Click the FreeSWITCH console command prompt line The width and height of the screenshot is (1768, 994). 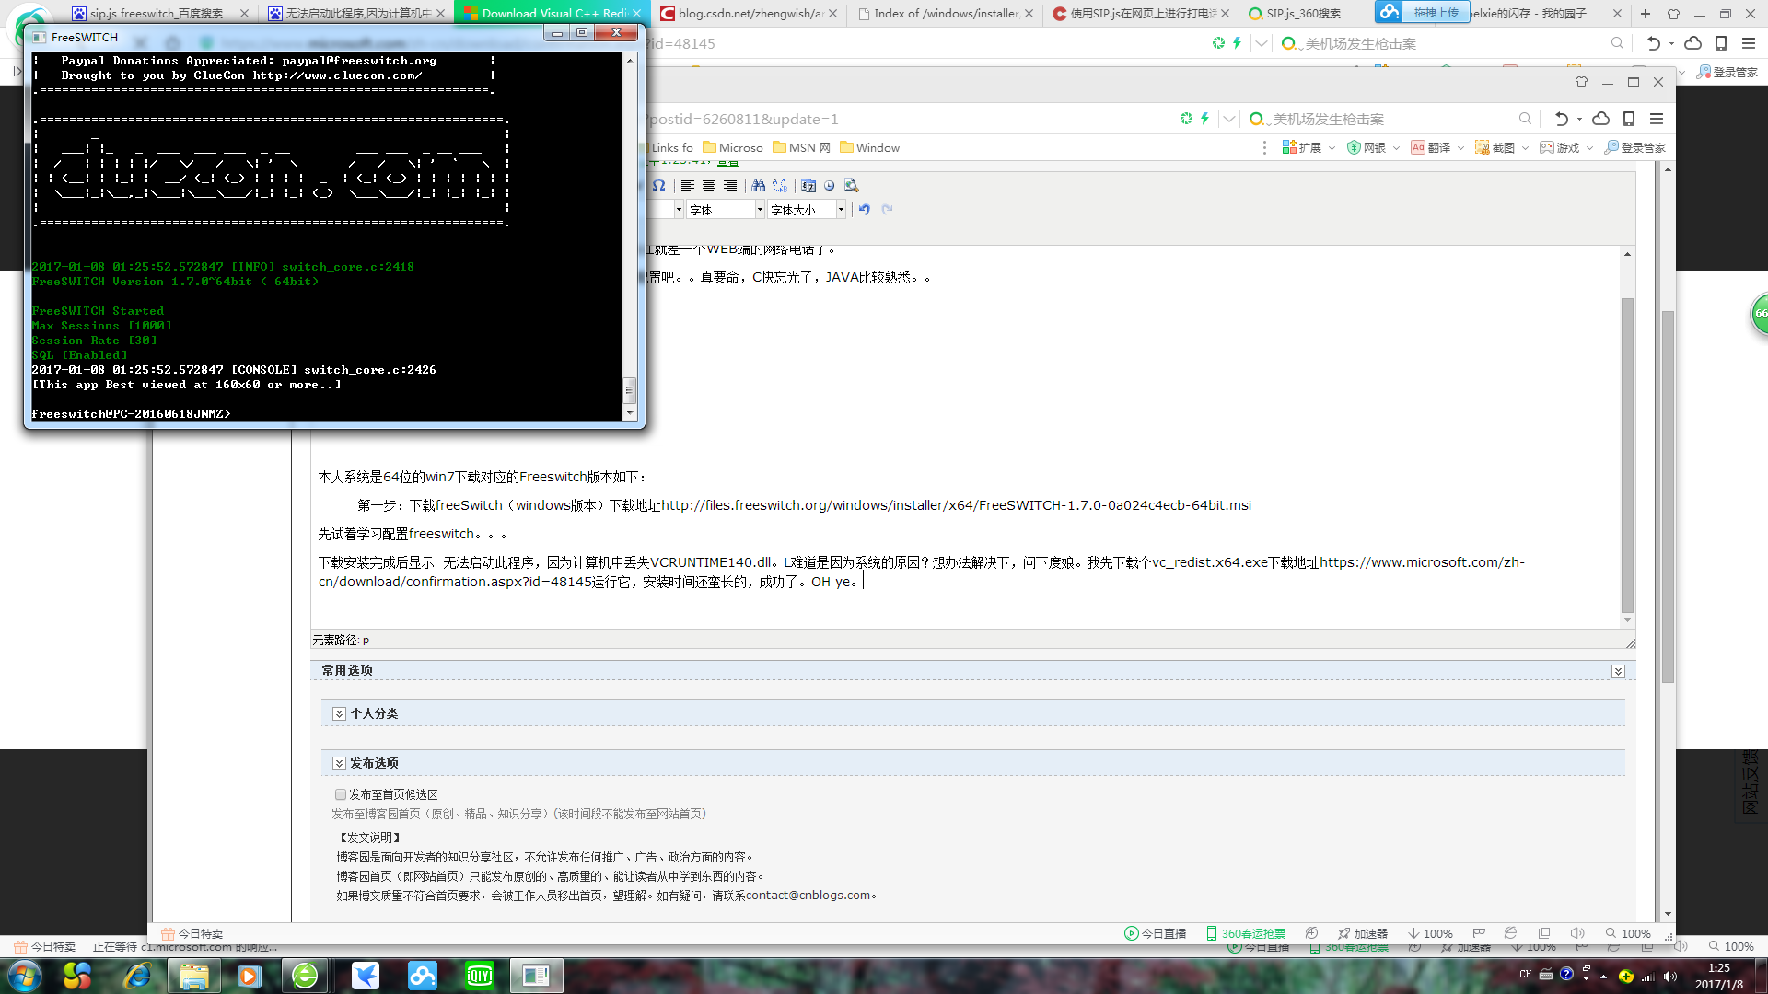click(326, 414)
